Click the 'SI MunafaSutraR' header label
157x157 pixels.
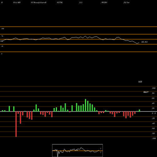point(39,3)
